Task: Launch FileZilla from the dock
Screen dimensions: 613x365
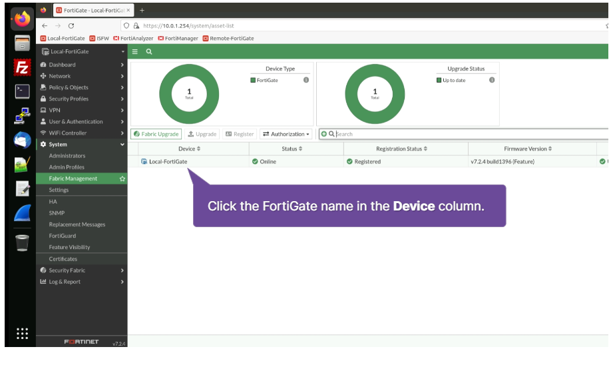Action: click(x=22, y=67)
